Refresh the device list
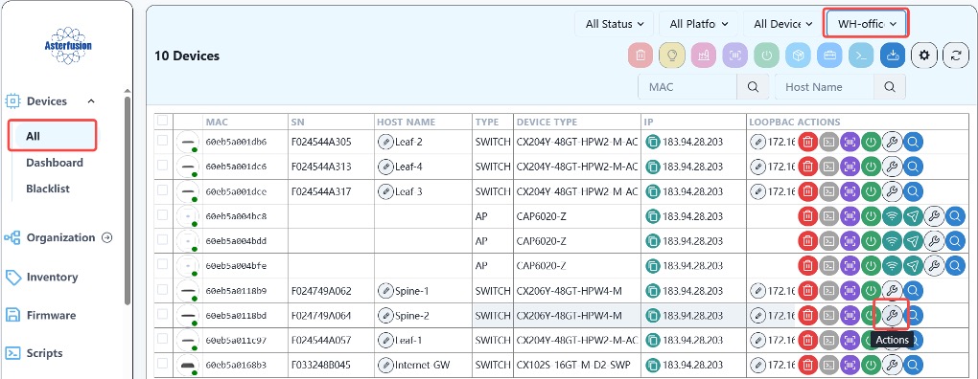 click(956, 56)
